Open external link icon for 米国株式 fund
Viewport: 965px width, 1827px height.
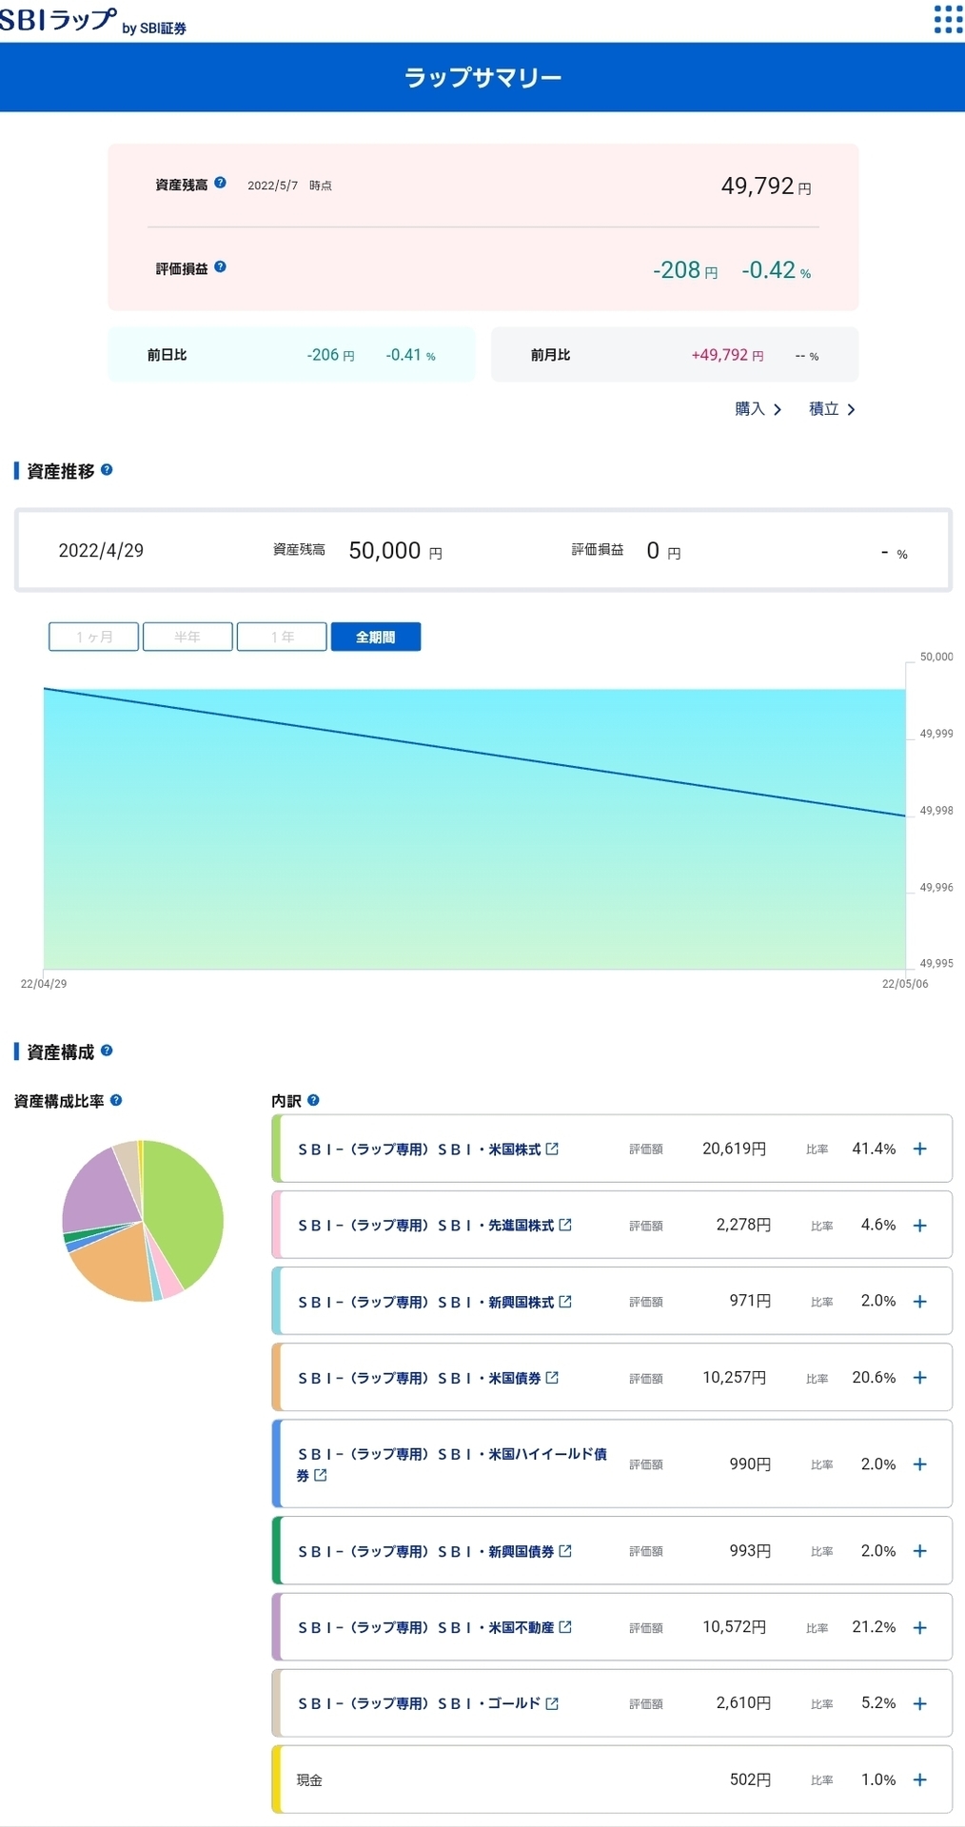pos(552,1149)
